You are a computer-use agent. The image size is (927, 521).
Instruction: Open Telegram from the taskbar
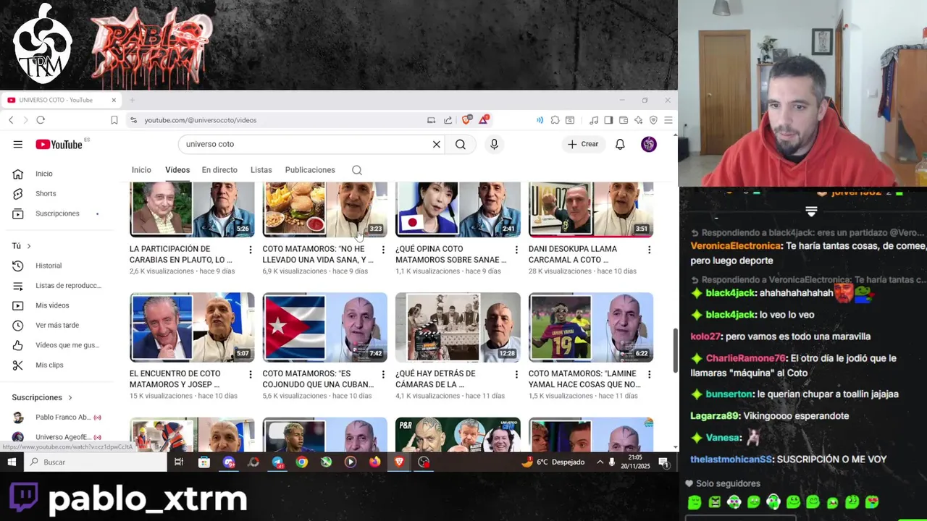[x=277, y=462]
